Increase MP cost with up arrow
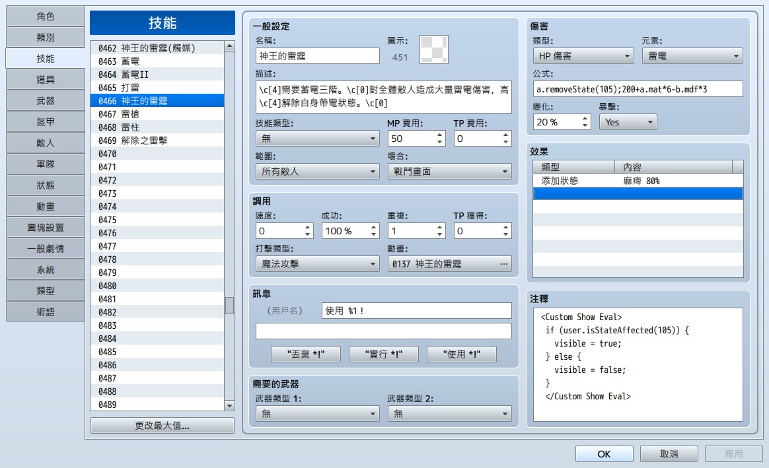769x468 pixels. click(439, 135)
